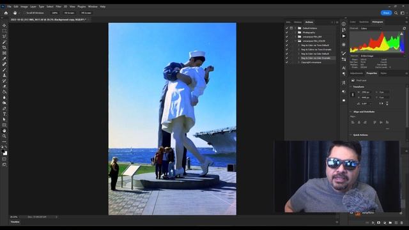Expand the vincenzoe Film_BW folder
The image size is (409, 230).
click(295, 37)
